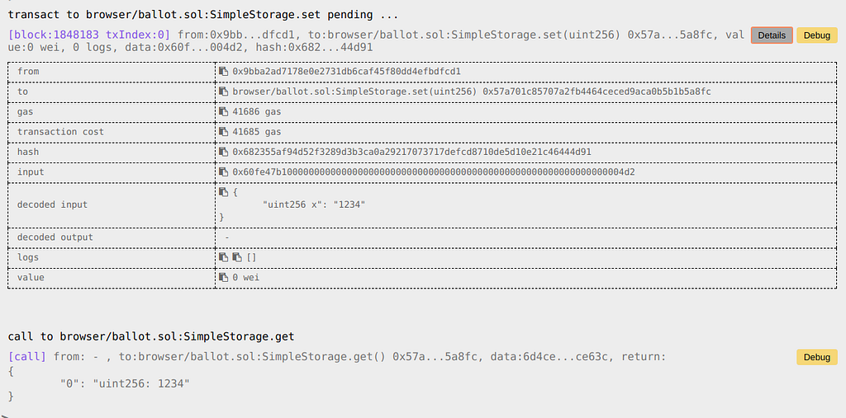Screen dimensions: 846x418
Task: Debug the SimpleStorage.set transaction
Action: click(x=817, y=35)
